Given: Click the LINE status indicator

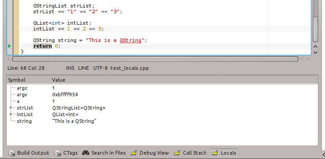Looking at the screenshot, I should (x=83, y=68).
